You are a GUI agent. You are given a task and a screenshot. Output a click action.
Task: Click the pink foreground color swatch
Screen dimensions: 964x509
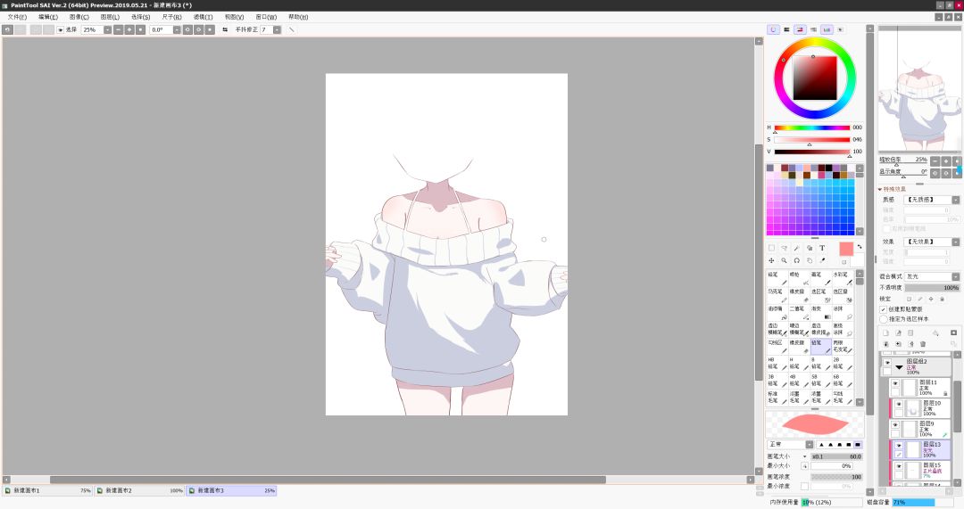(x=846, y=249)
